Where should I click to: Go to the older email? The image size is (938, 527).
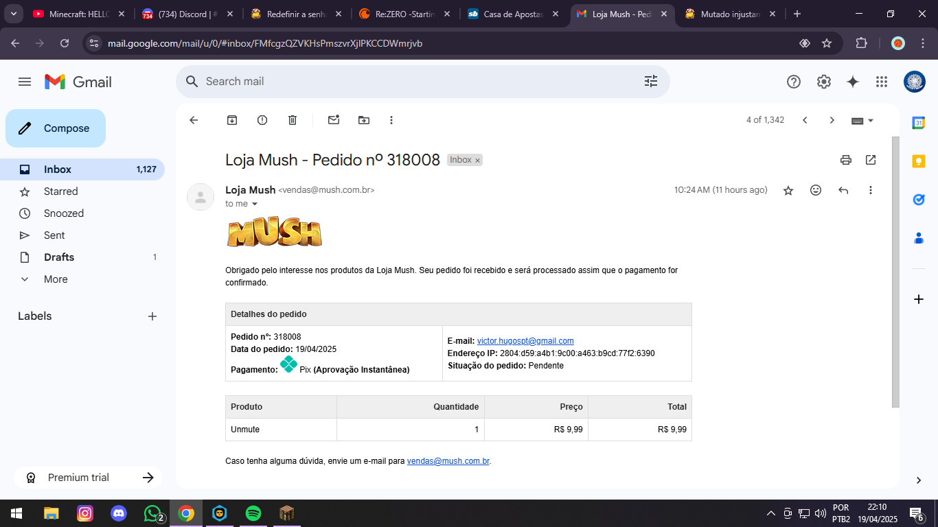click(x=832, y=120)
